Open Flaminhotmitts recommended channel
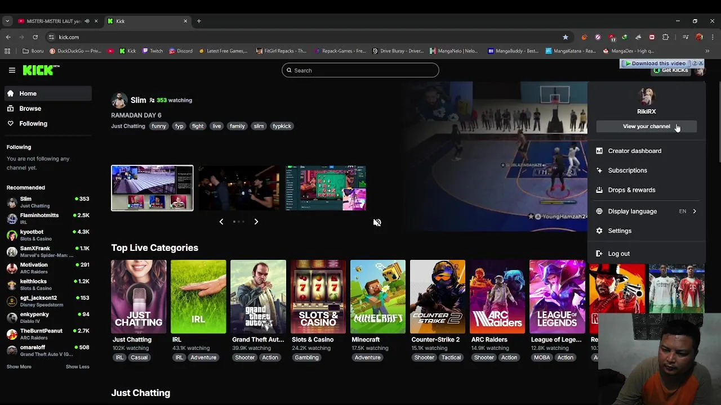This screenshot has width=721, height=405. point(48,218)
